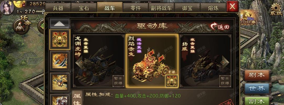
Task: Open the 熔炼 tab
Action: [213, 8]
